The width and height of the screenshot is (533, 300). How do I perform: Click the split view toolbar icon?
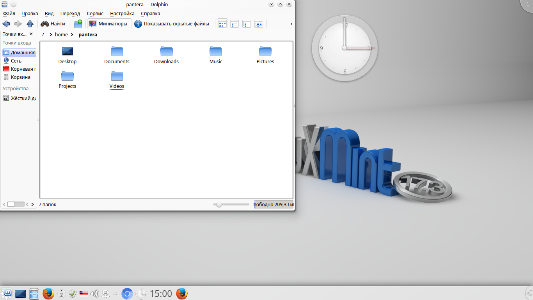point(258,24)
